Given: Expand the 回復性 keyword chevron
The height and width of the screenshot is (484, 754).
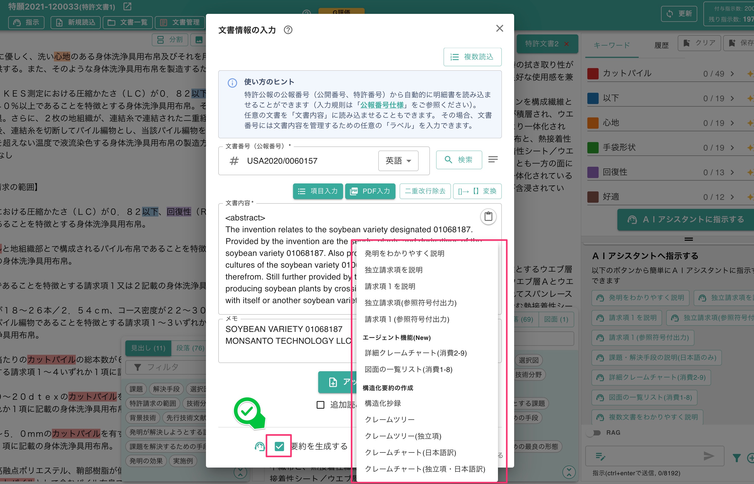Looking at the screenshot, I should (x=732, y=172).
